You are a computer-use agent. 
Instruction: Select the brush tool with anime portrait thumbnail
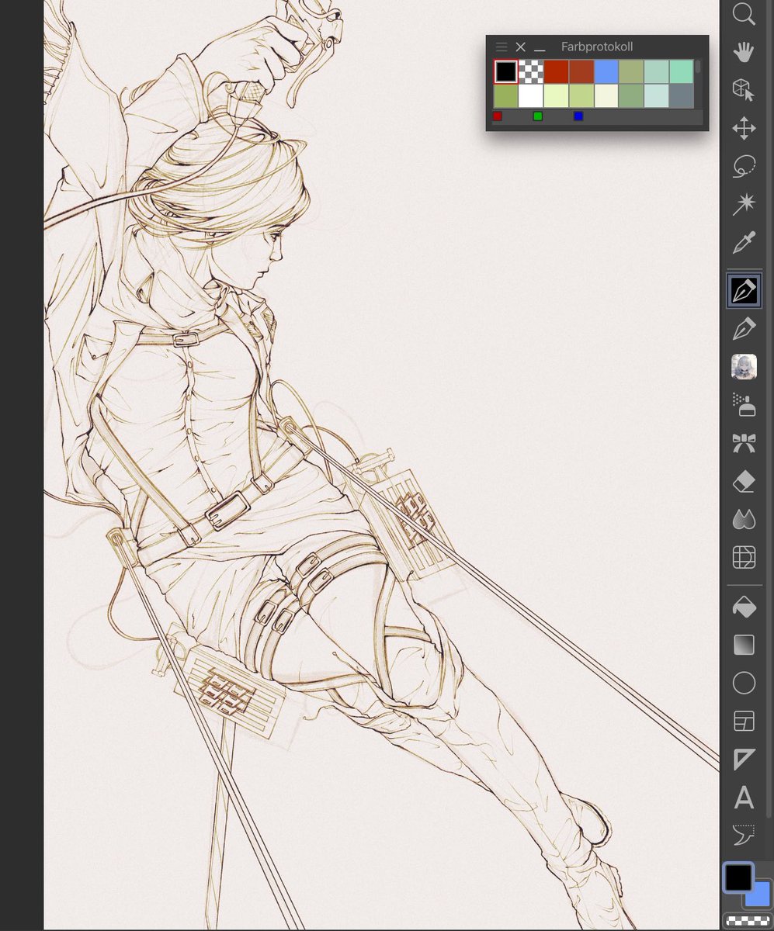tap(744, 367)
